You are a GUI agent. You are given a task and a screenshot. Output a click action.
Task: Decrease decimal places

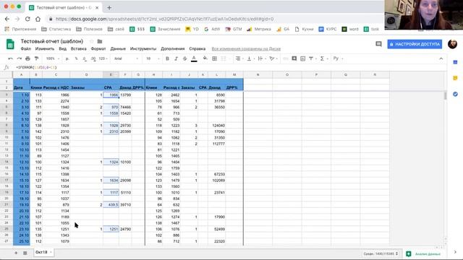click(x=85, y=58)
